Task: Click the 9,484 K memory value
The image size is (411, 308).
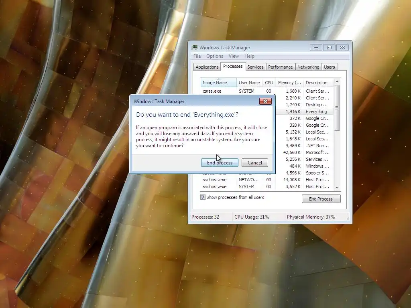Action: 293,146
